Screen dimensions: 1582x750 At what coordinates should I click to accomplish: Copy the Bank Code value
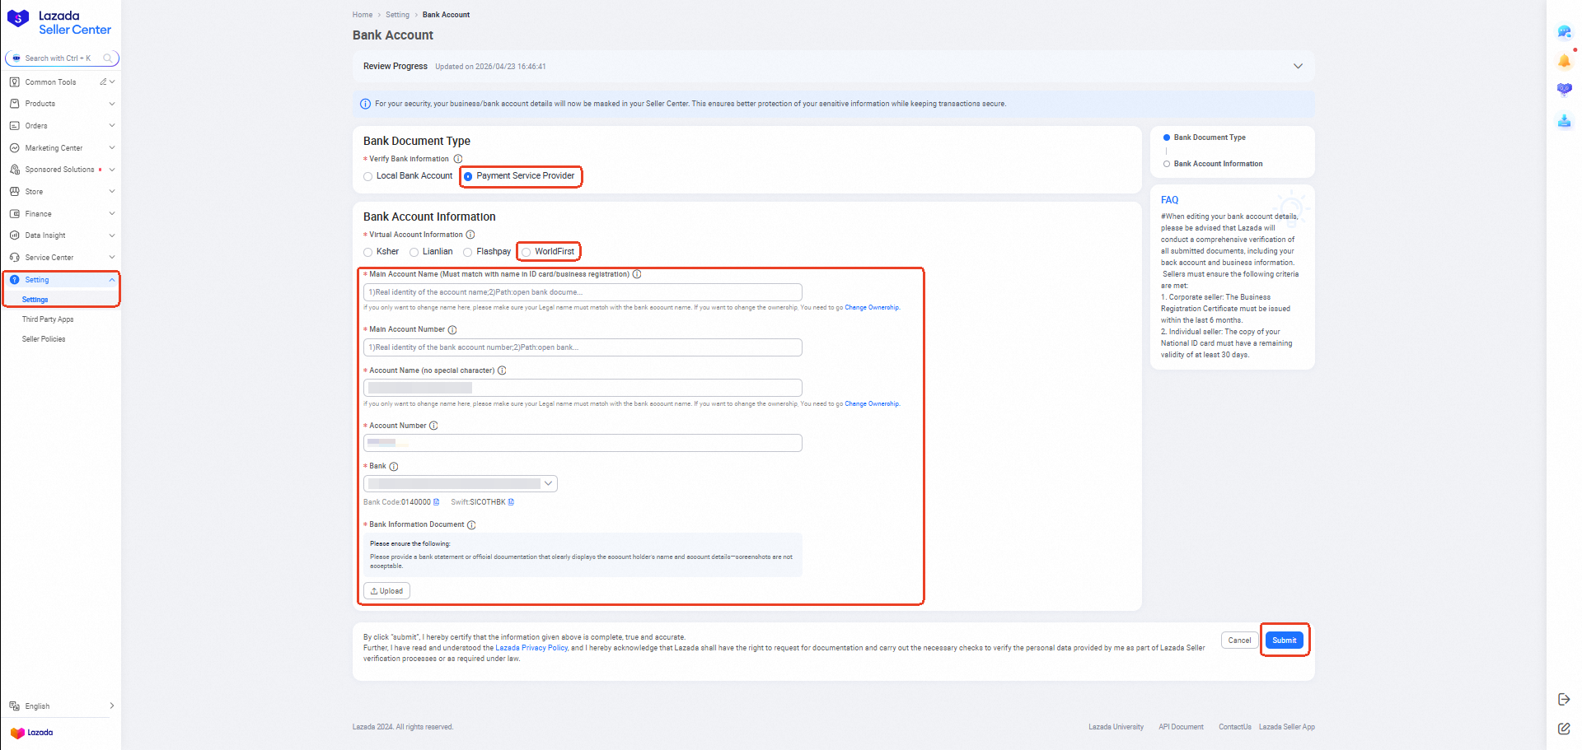(x=437, y=502)
